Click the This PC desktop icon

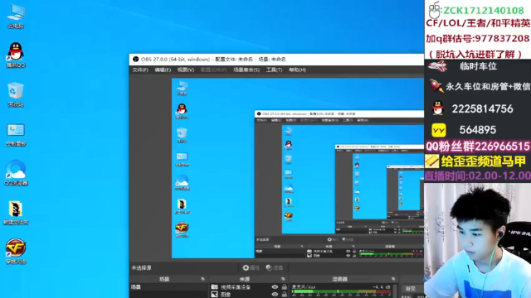[x=16, y=17]
